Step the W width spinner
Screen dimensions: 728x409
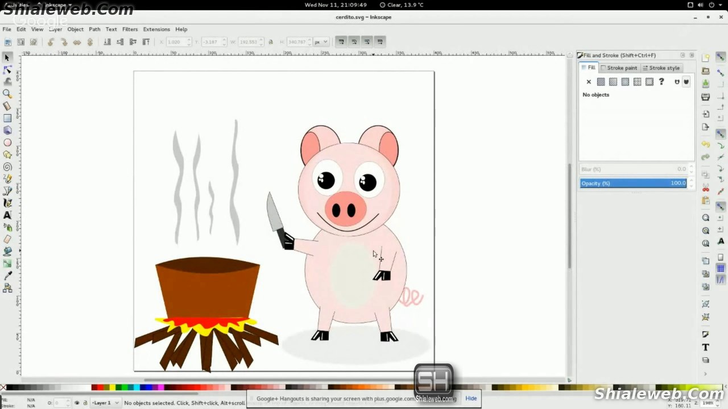[262, 41]
